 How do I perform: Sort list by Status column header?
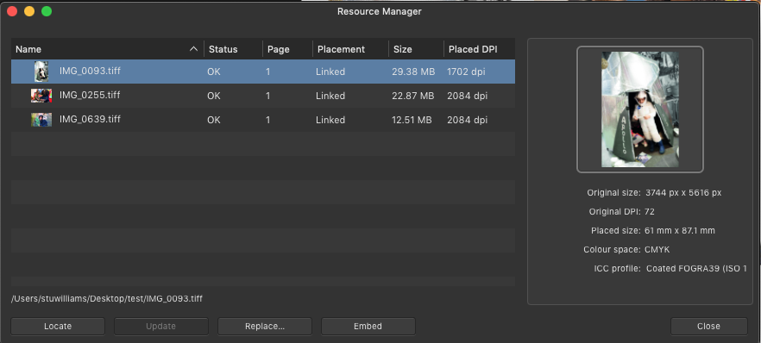tap(223, 49)
